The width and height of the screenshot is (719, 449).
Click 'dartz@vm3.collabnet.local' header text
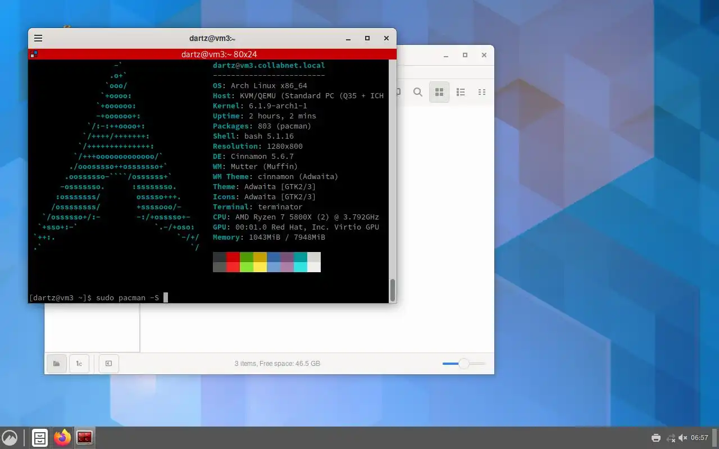click(x=269, y=65)
